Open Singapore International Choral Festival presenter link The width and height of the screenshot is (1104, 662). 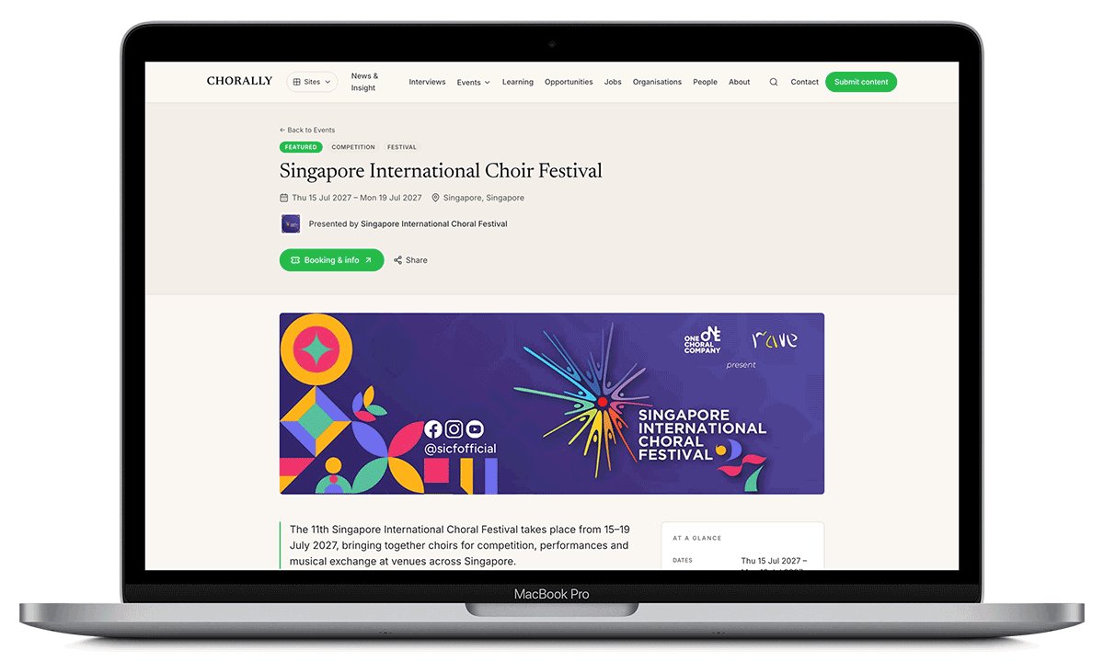pyautogui.click(x=434, y=223)
